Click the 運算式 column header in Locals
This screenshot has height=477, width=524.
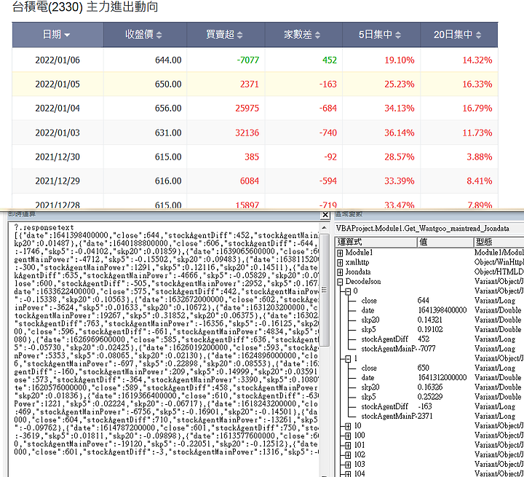pos(376,242)
